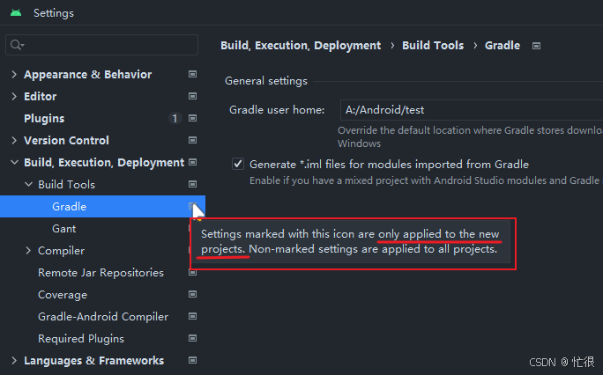Image resolution: width=603 pixels, height=375 pixels.
Task: Expand Appearance & Behavior section
Action: click(14, 74)
